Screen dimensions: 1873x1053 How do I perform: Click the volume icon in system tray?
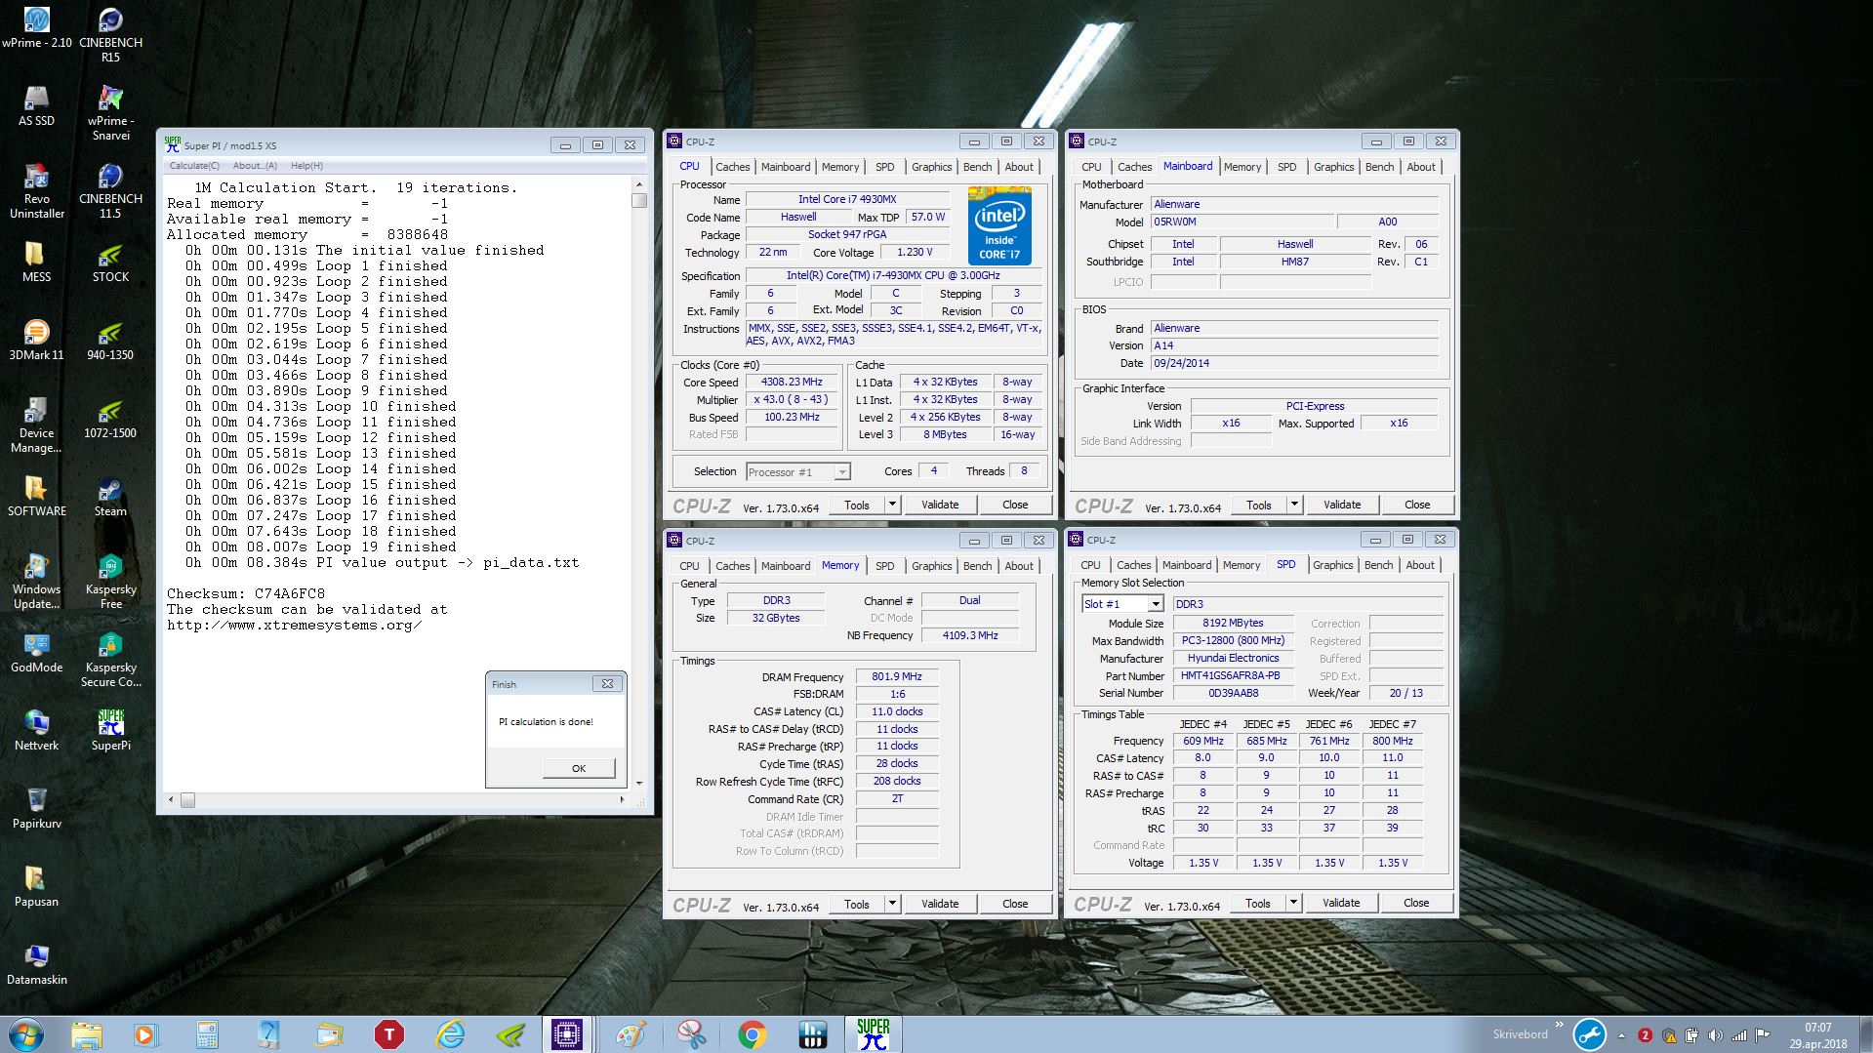coord(1716,1035)
